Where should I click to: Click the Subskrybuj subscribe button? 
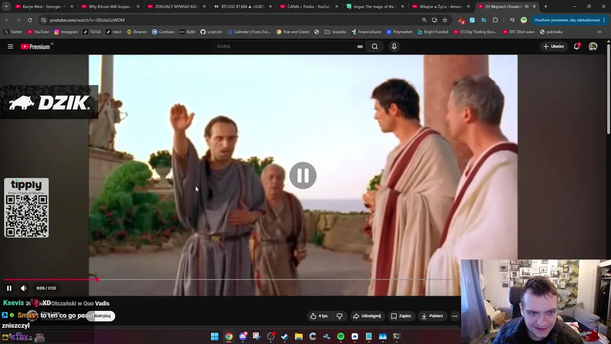point(101,316)
